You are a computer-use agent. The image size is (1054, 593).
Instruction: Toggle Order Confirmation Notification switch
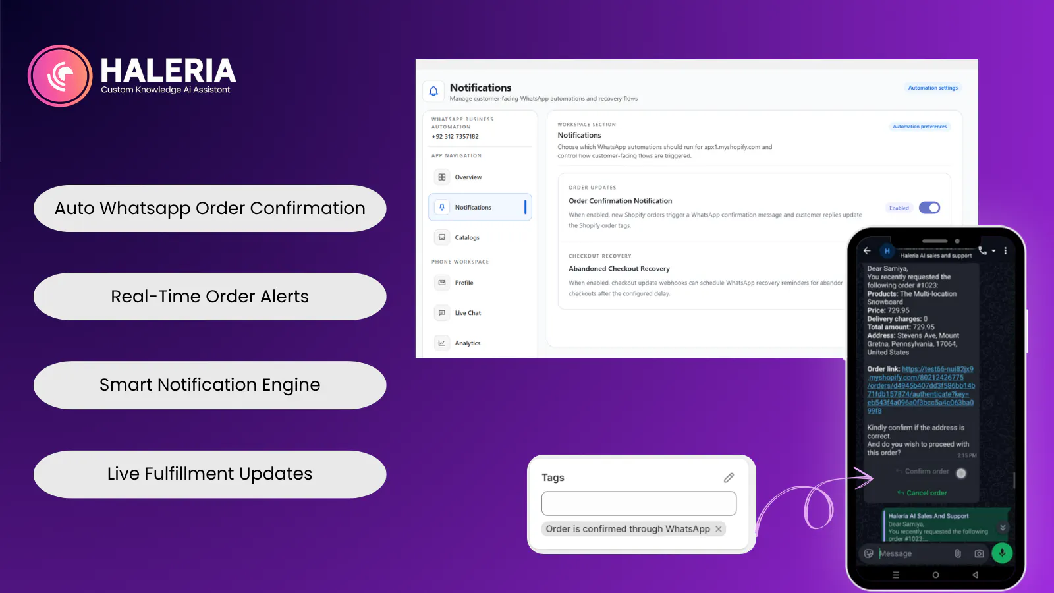[x=929, y=208]
